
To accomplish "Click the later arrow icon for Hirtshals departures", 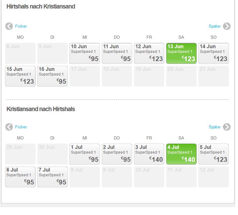I will 227,26.
